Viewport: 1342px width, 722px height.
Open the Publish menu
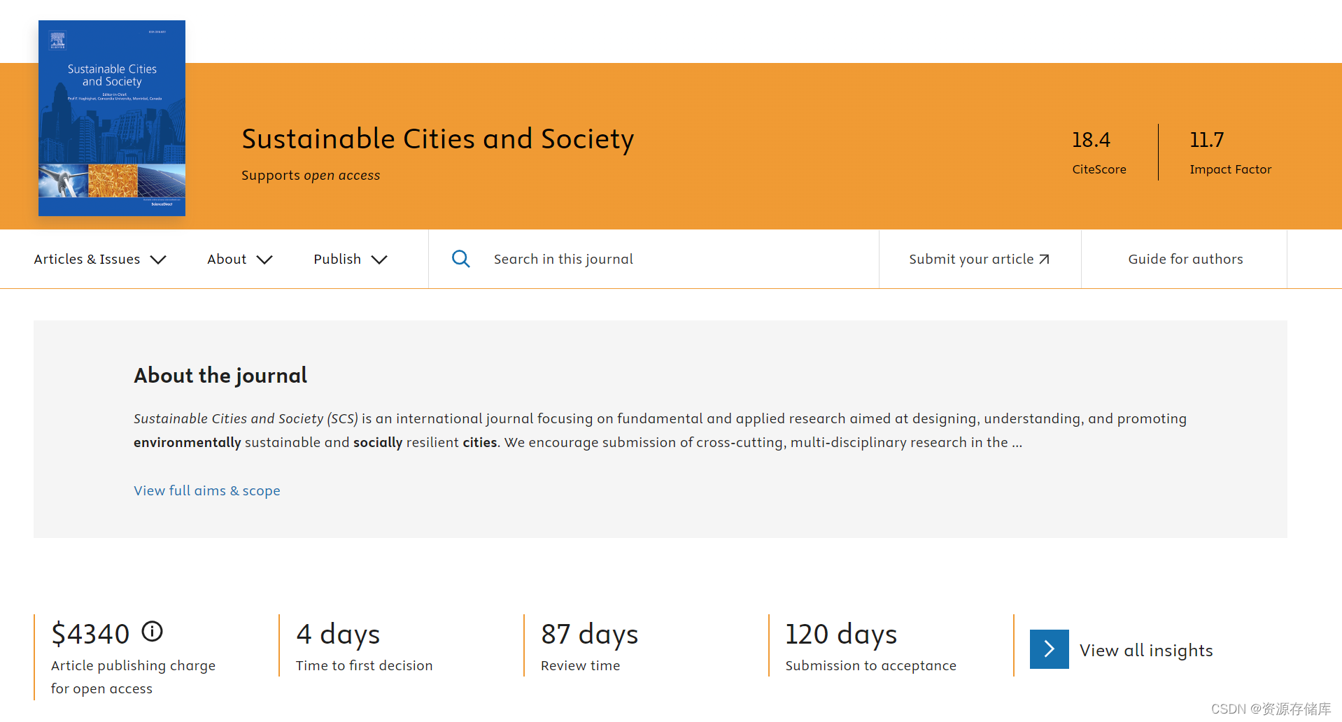coord(351,260)
